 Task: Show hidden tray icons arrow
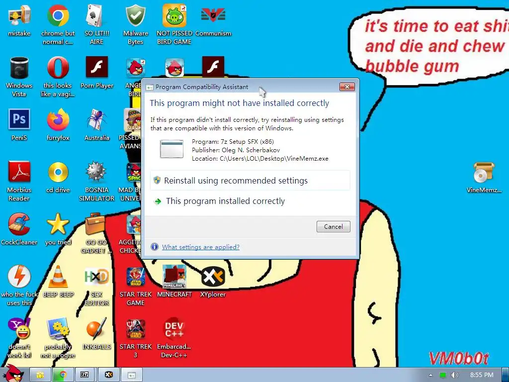pos(430,375)
